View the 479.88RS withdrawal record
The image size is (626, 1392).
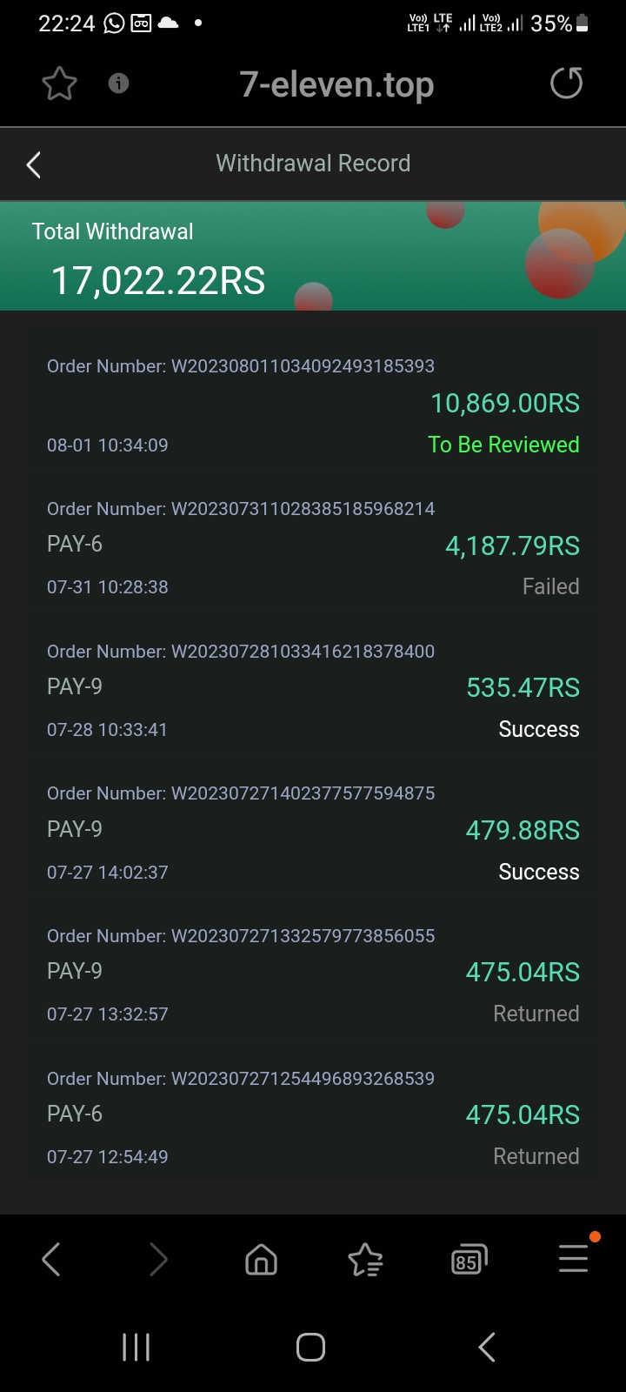(x=313, y=832)
